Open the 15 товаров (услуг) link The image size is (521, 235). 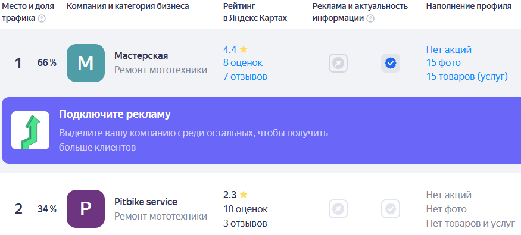click(467, 77)
